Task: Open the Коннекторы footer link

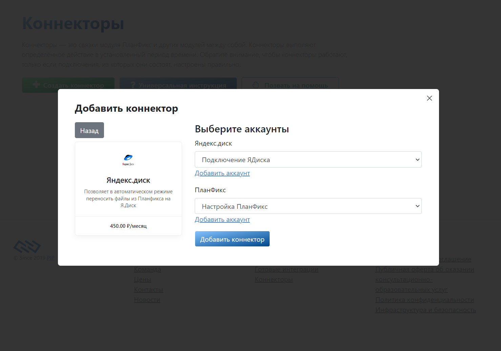Action: (x=273, y=280)
